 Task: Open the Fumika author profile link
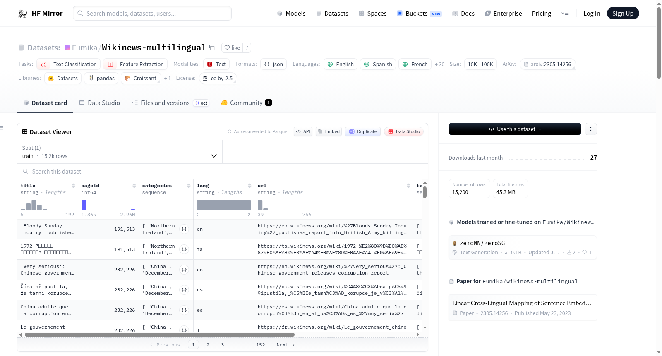point(84,48)
